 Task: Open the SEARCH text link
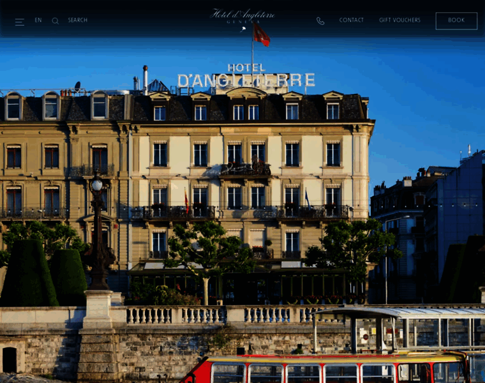[x=78, y=20]
